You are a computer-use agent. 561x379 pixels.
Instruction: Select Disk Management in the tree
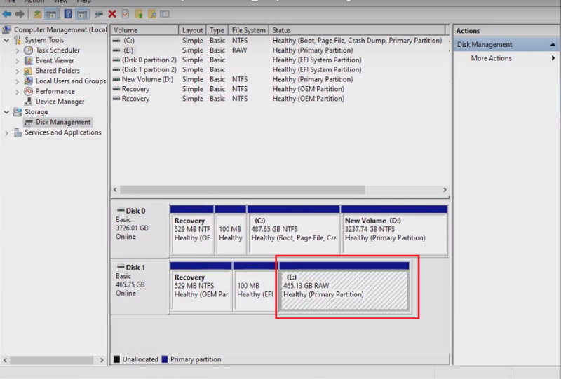[63, 122]
